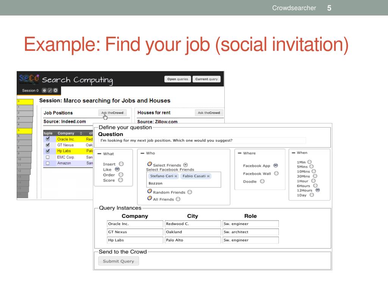Click the GT Nexus company field
Image resolution: width=388 pixels, height=291 pixels.
point(135,232)
